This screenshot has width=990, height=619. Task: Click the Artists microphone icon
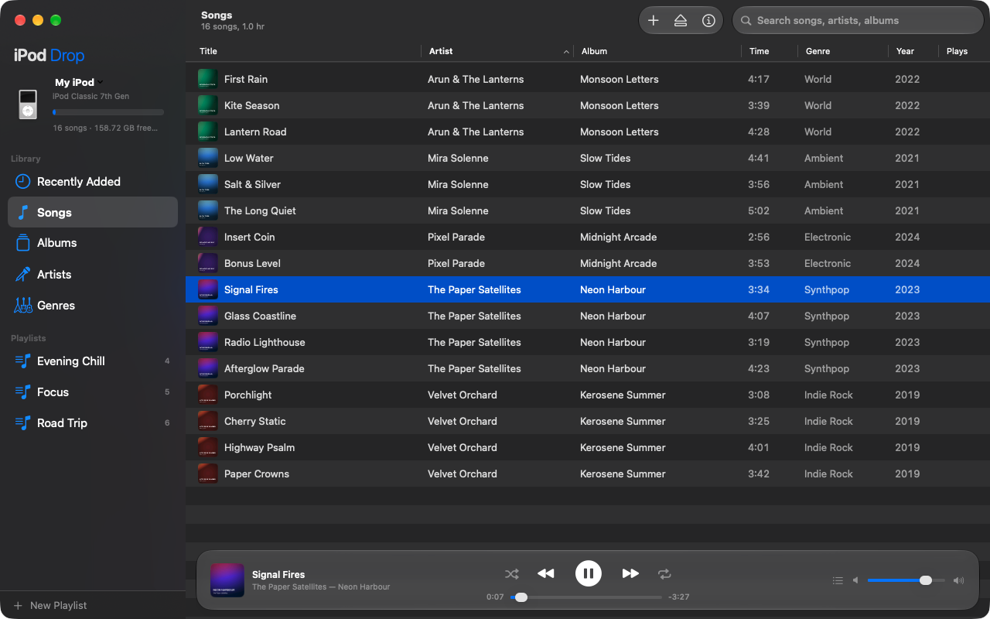(x=23, y=275)
